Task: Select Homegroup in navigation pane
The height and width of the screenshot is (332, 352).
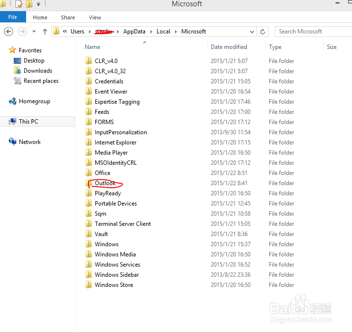Action: [34, 101]
